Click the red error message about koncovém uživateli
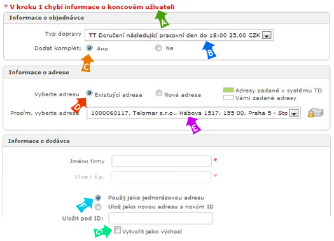334x241 pixels. point(89,7)
